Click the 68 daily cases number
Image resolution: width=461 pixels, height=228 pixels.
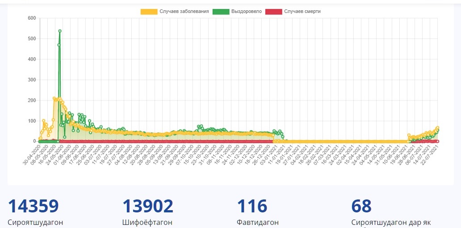361,206
